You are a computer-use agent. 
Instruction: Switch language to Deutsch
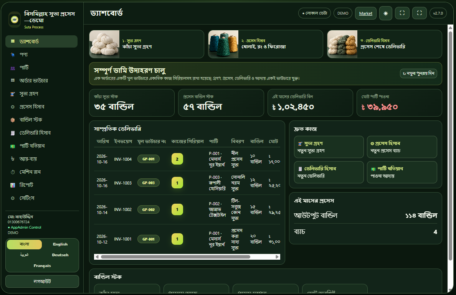click(x=60, y=255)
